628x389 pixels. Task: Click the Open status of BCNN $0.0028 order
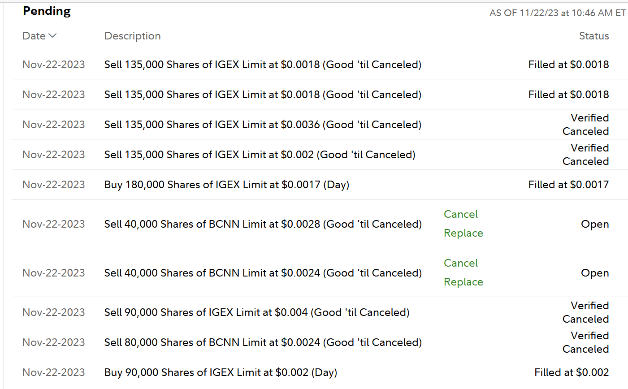coord(594,224)
